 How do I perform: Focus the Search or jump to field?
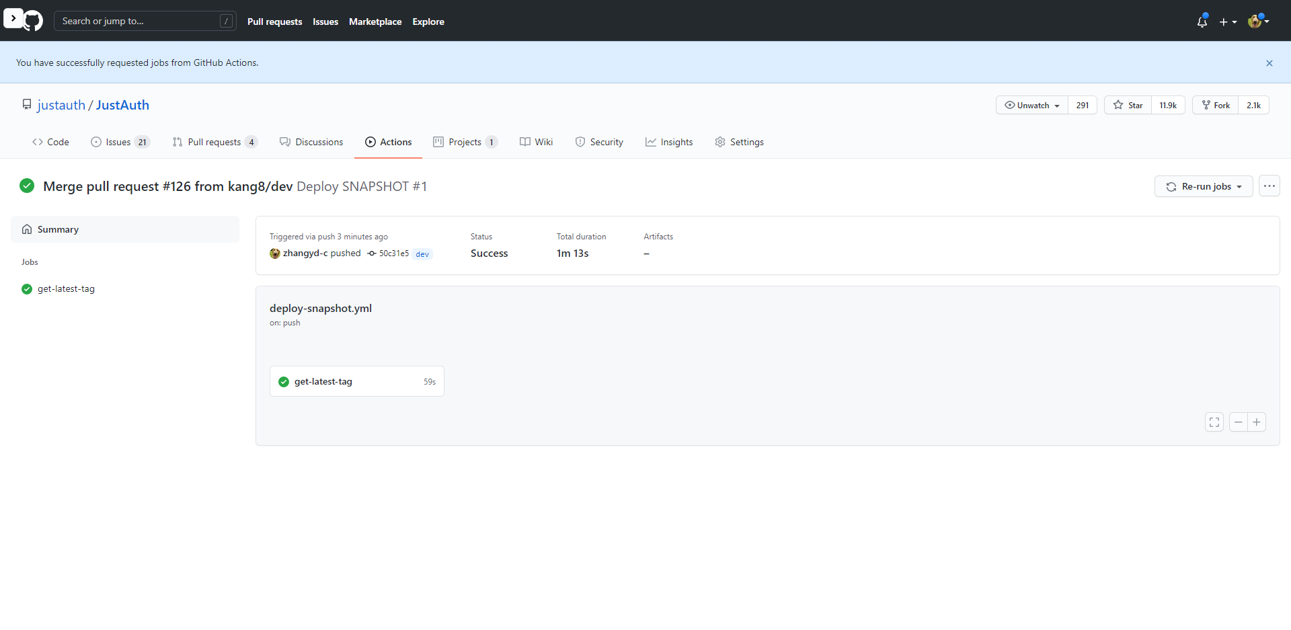coord(145,21)
